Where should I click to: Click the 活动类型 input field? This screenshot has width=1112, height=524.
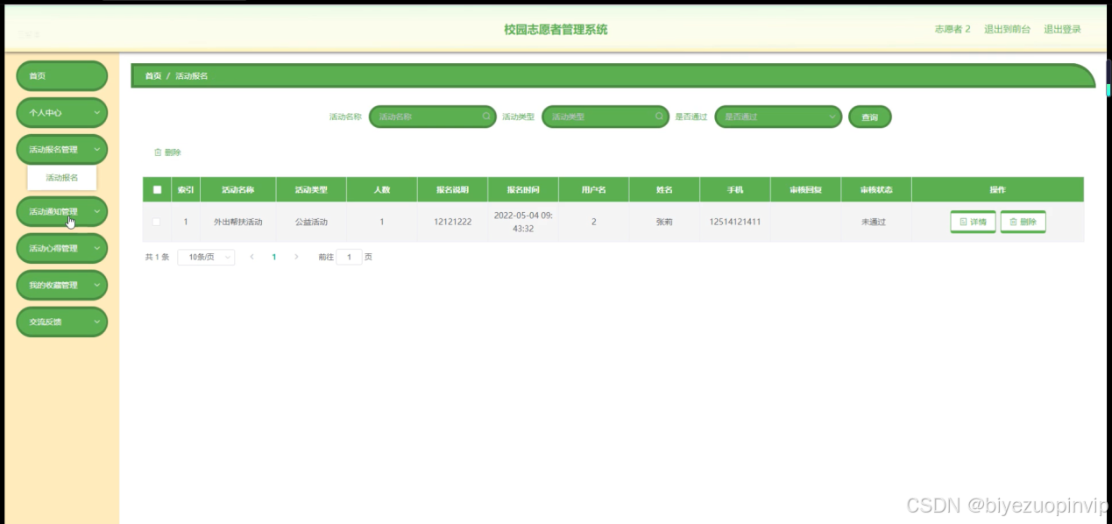pyautogui.click(x=605, y=117)
